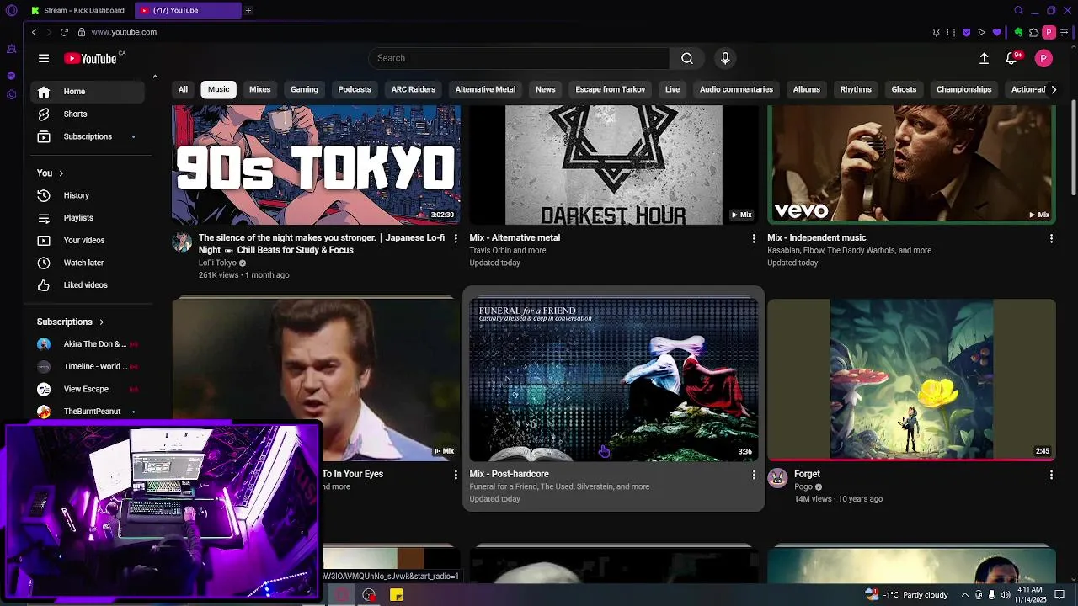Open options for the Japanese Lo-fi Night video

pos(456,239)
